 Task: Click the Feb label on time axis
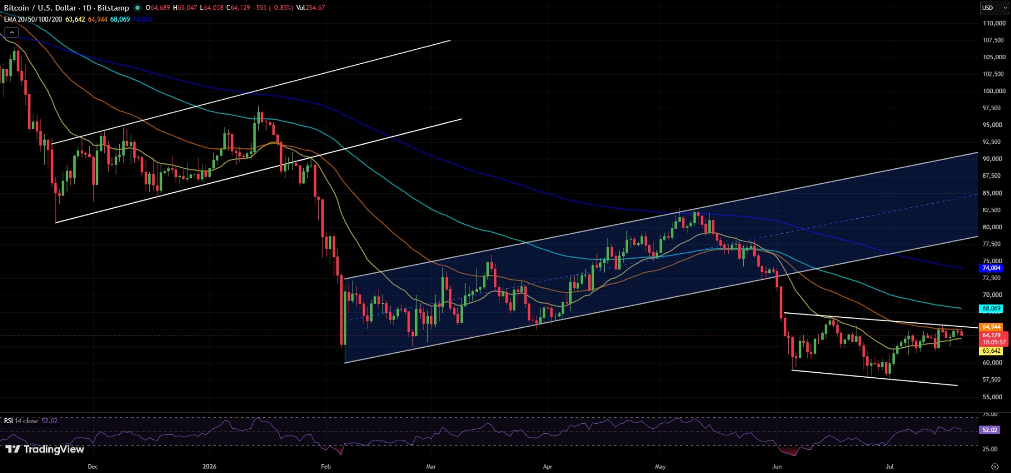326,466
